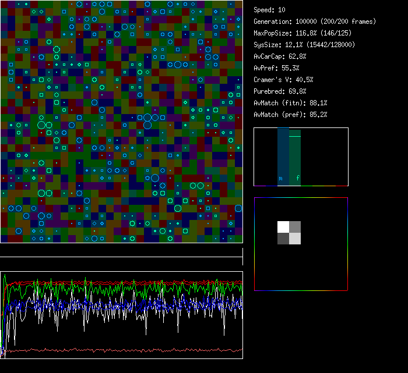Click the blue "m" bar label

[280, 179]
